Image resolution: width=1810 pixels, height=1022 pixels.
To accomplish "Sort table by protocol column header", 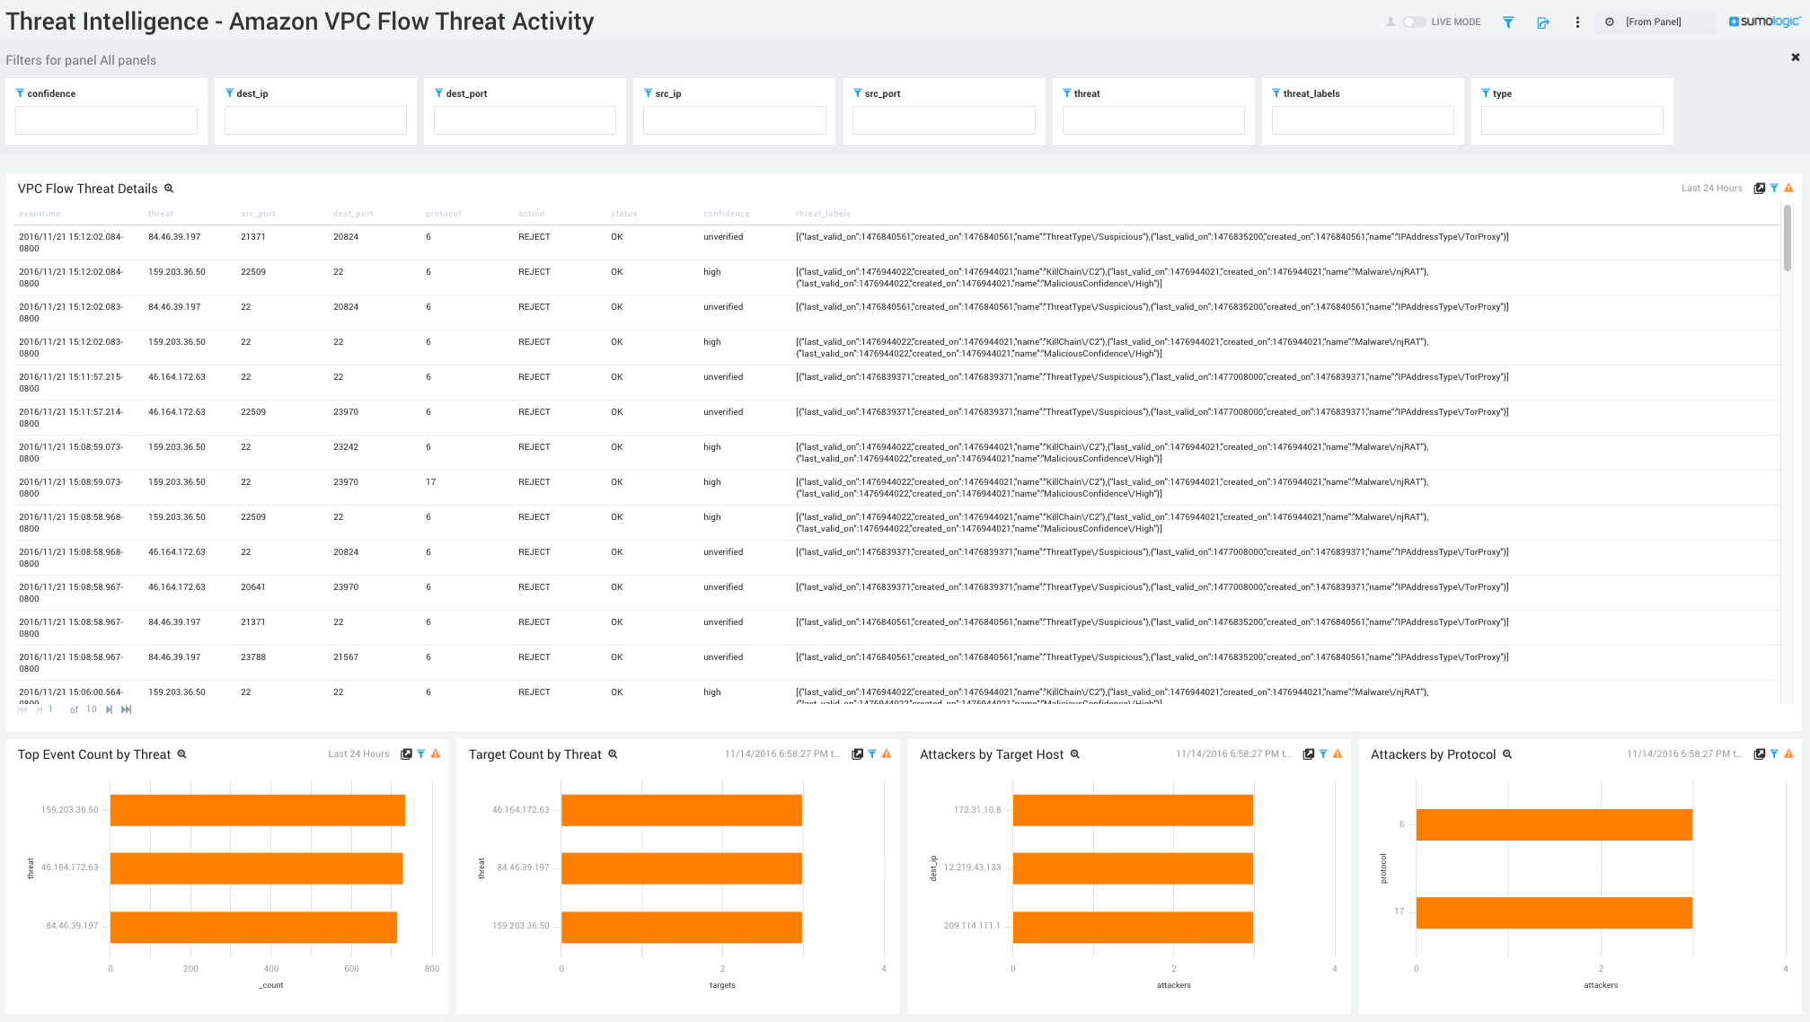I will (444, 214).
